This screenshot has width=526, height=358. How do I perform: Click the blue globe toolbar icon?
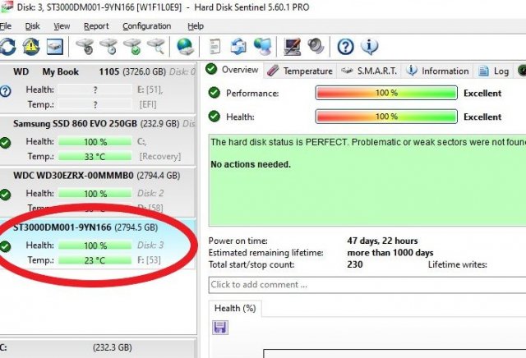(x=185, y=46)
